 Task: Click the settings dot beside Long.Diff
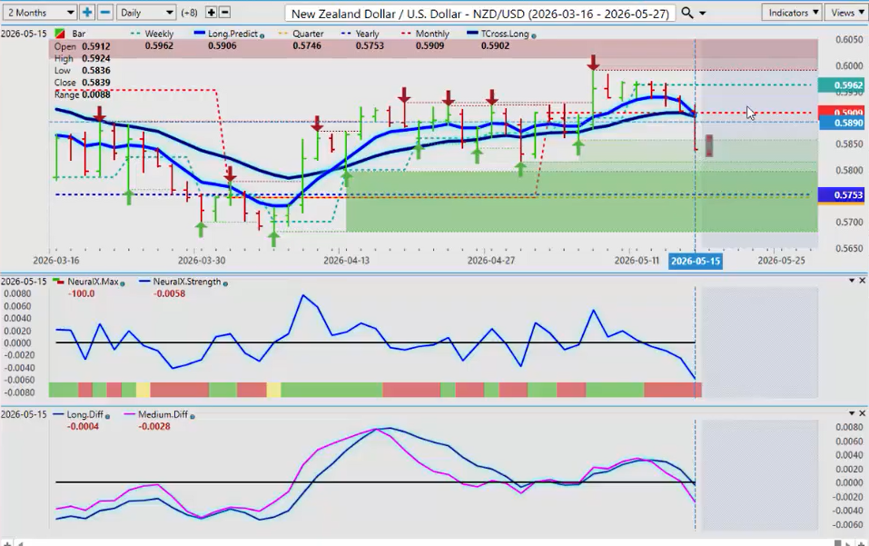[107, 416]
